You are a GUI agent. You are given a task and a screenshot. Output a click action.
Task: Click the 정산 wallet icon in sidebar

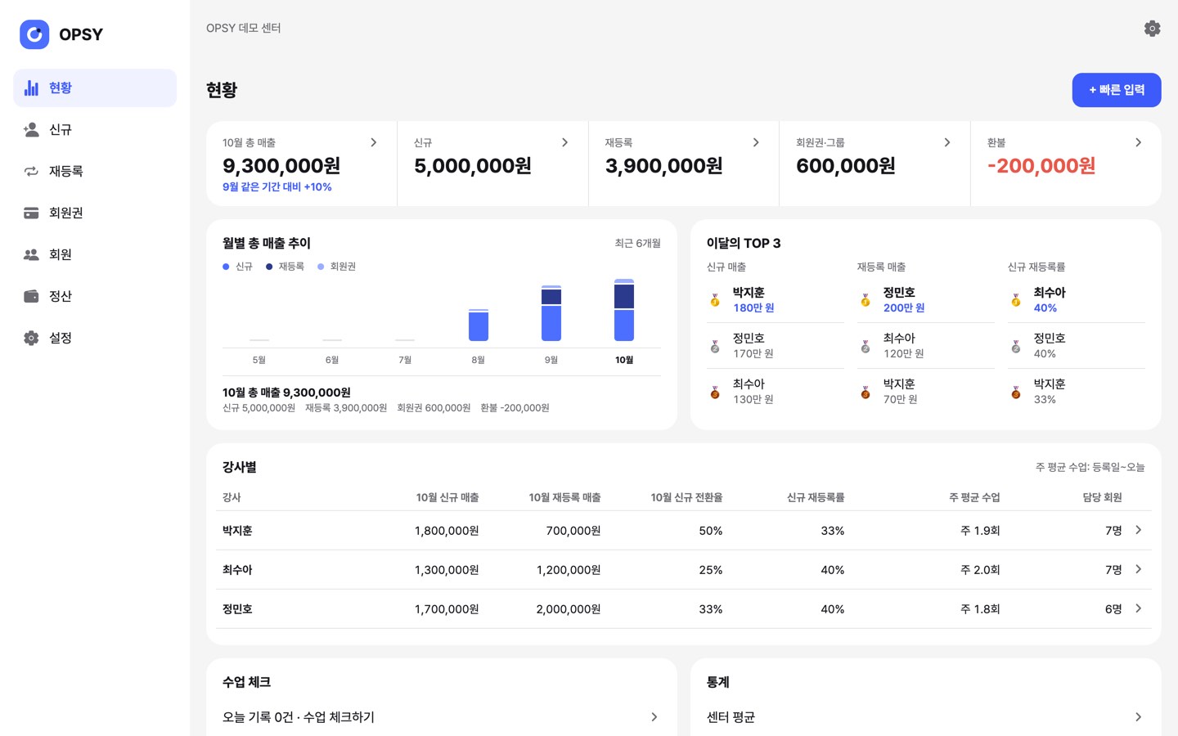coord(31,296)
